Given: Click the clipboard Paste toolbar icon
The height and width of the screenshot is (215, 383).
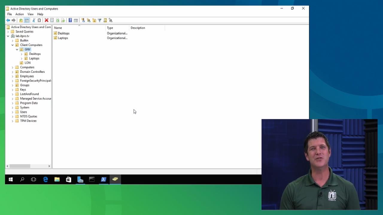Looking at the screenshot, I should 39,20.
